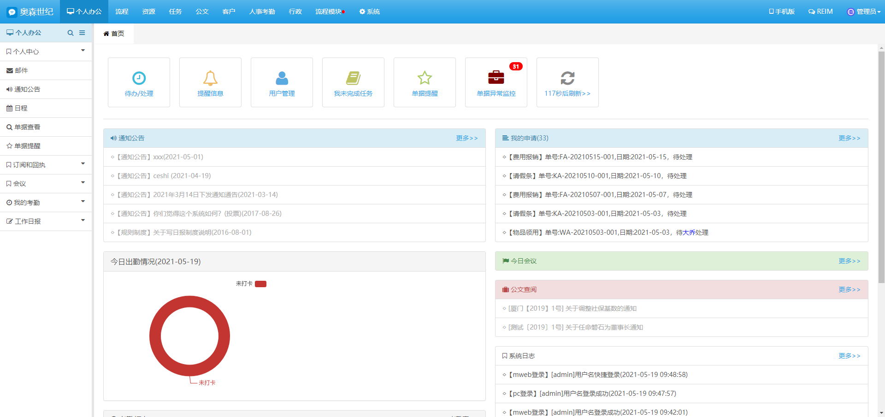This screenshot has width=885, height=417.
Task: Switch to the 流程 menu tab
Action: point(122,12)
